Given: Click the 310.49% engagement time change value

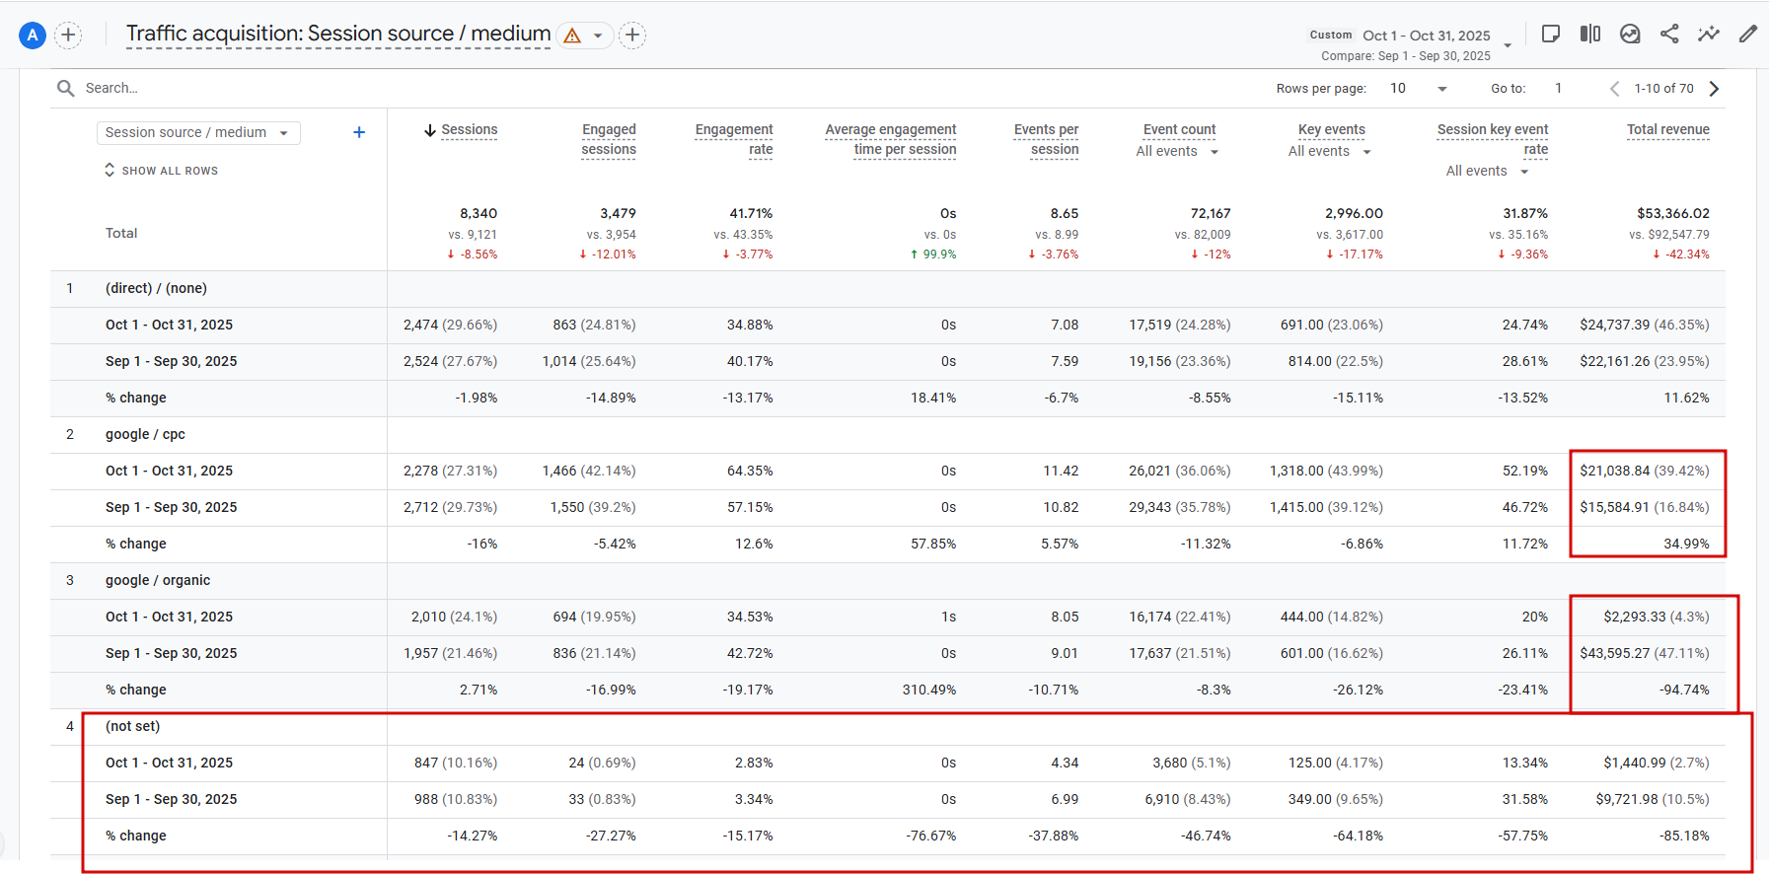Looking at the screenshot, I should click(929, 691).
